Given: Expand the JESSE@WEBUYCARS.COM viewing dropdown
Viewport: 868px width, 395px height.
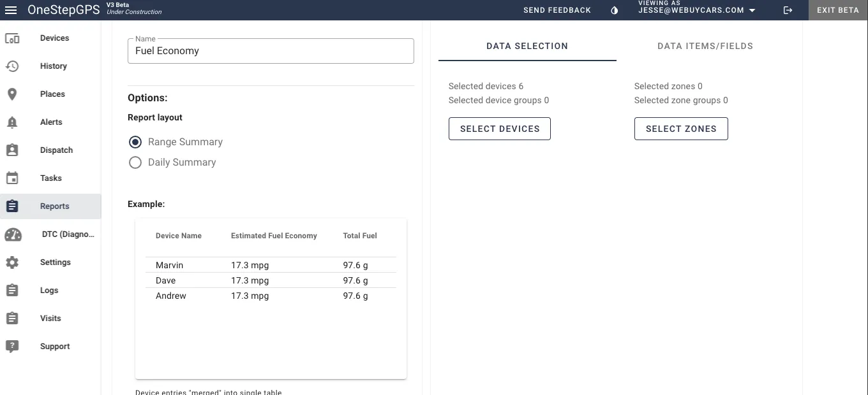Looking at the screenshot, I should point(696,10).
